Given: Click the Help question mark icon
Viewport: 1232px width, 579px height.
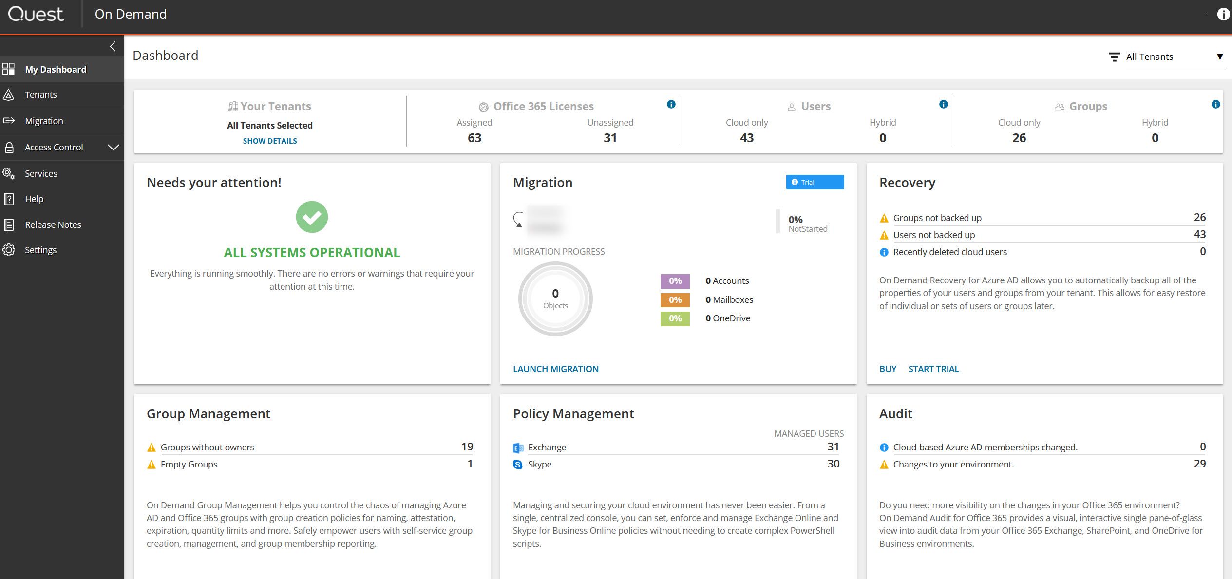Looking at the screenshot, I should pos(9,199).
